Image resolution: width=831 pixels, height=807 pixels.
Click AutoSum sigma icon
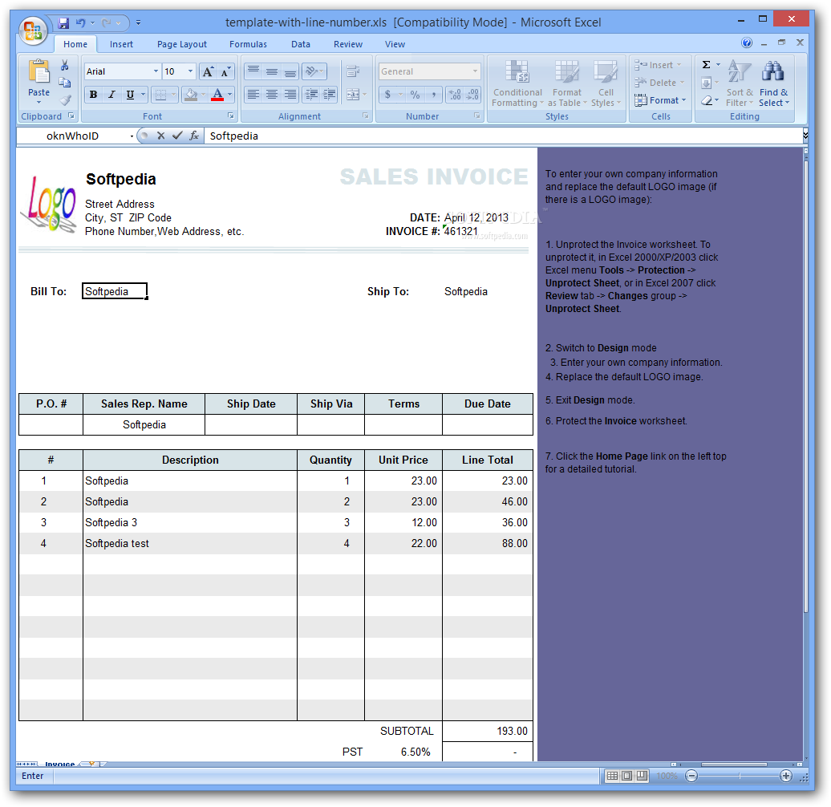point(706,65)
